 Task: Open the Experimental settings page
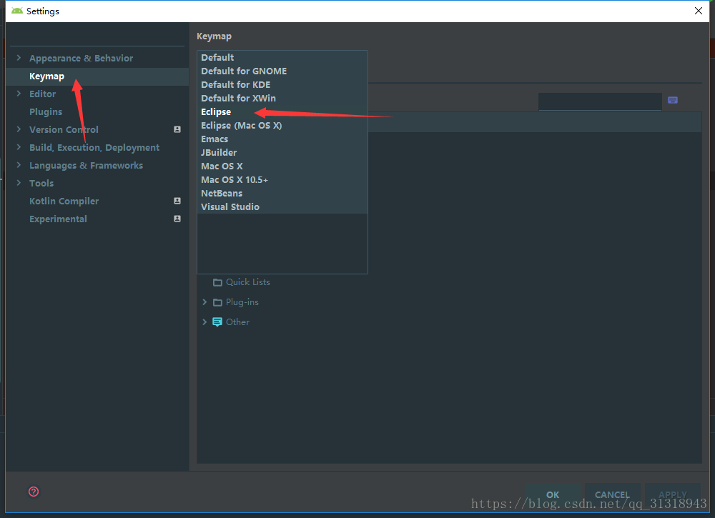pyautogui.click(x=58, y=219)
